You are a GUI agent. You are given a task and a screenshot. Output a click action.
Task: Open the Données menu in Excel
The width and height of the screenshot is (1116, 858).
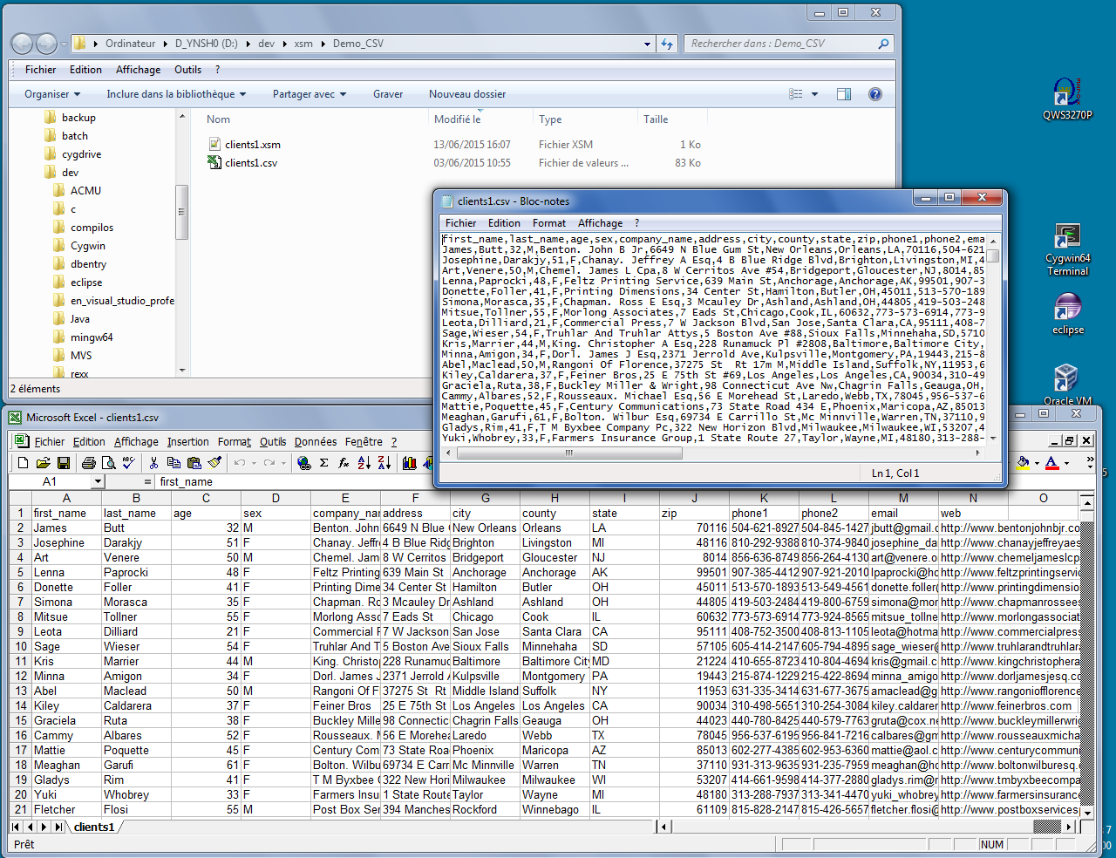pos(315,442)
